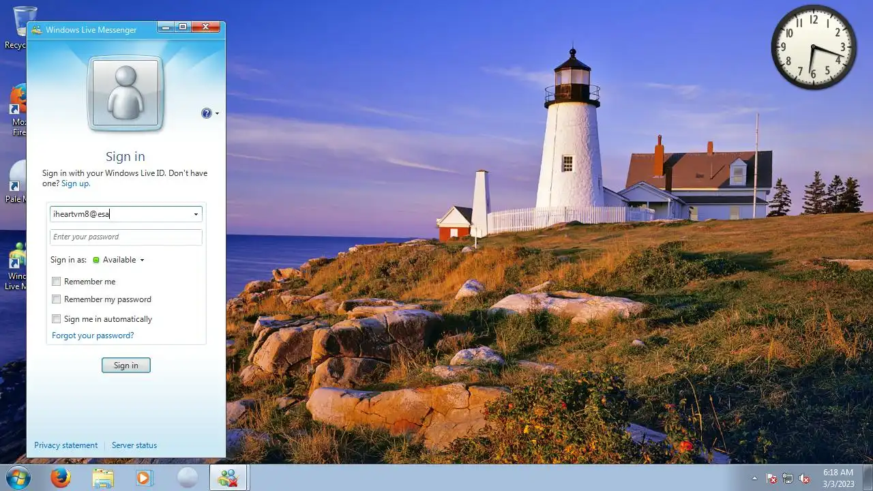Viewport: 873px width, 491px height.
Task: Click the muted volume tray icon
Action: point(804,478)
